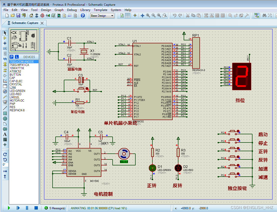Viewport: 277px width, 212px height.
Task: Select AT89C52 in the devices list
Action: 15,71
